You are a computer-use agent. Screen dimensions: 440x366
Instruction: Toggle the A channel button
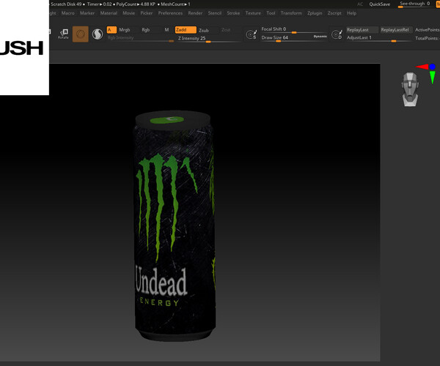click(x=111, y=30)
